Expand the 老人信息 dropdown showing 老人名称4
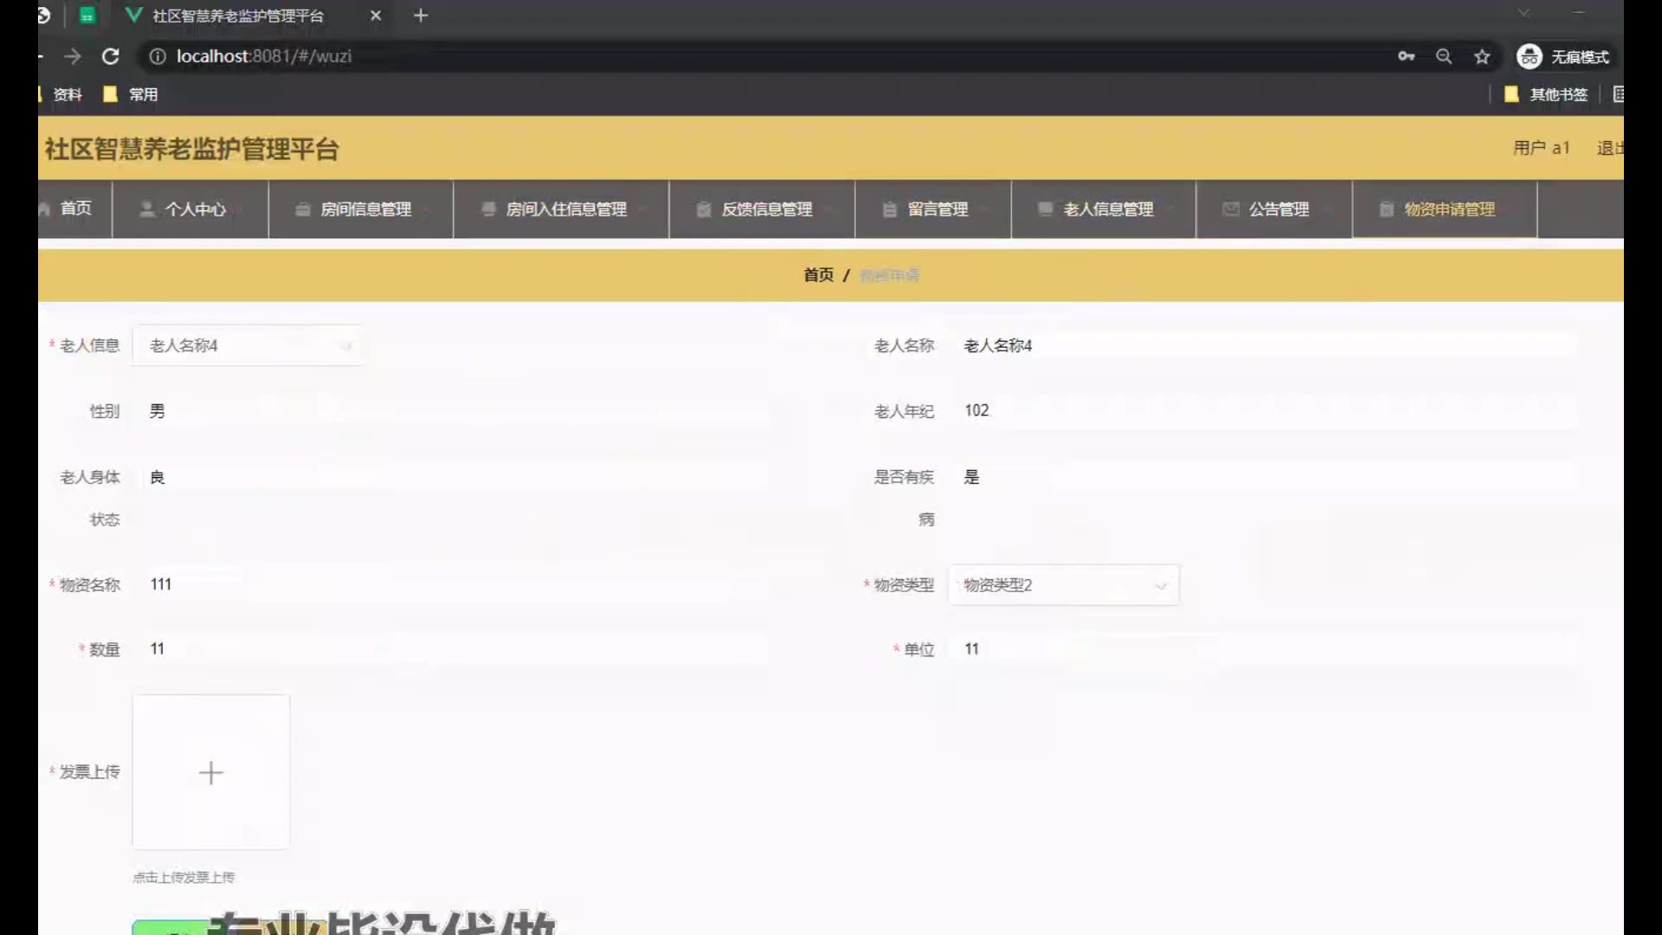 click(248, 345)
